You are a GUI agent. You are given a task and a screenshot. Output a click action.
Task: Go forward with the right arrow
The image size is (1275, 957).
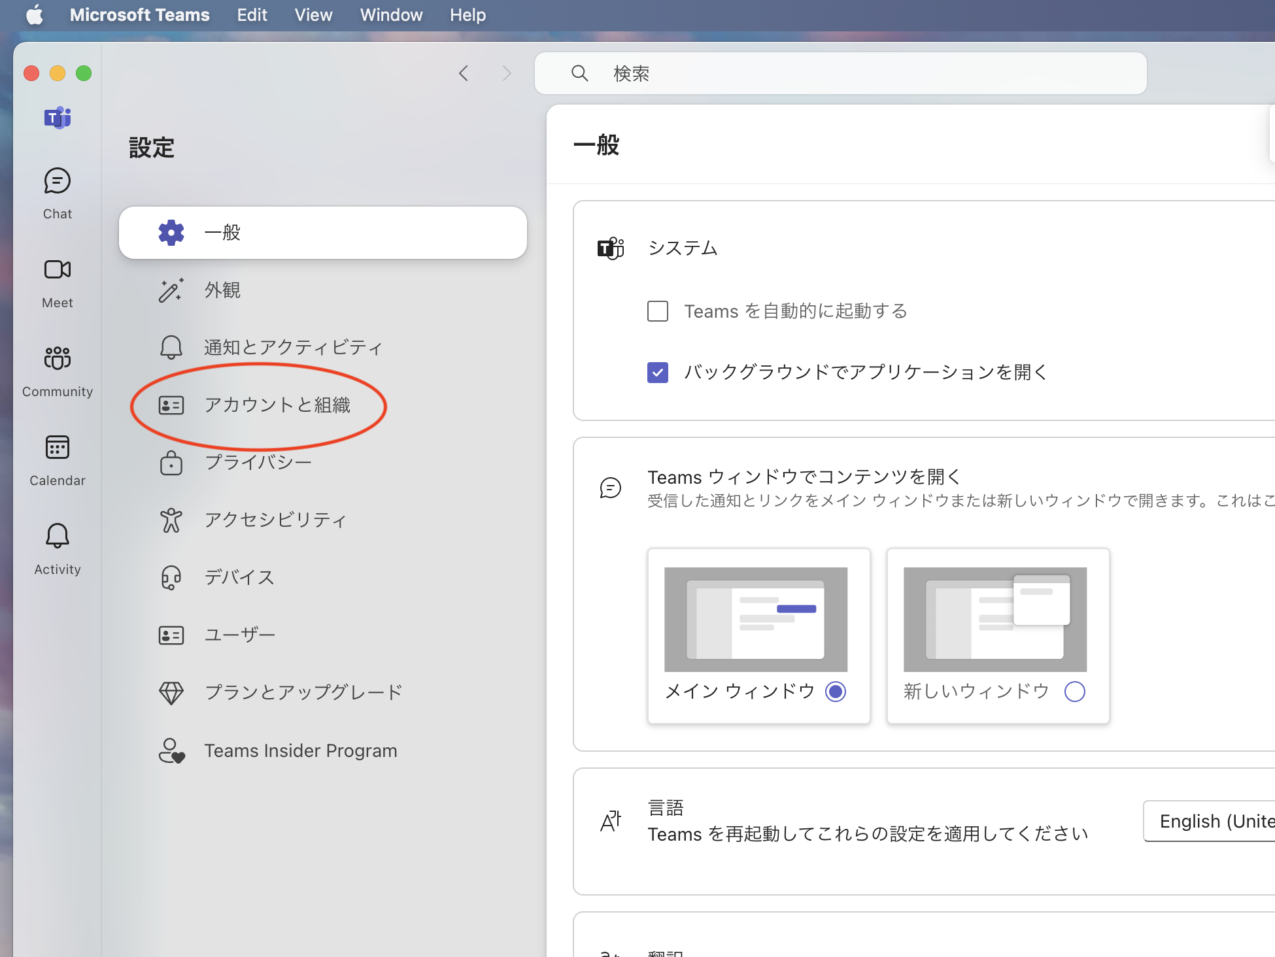click(x=507, y=73)
